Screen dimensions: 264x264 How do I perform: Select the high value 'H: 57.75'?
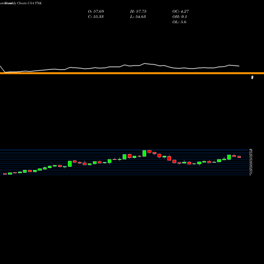pyautogui.click(x=138, y=11)
